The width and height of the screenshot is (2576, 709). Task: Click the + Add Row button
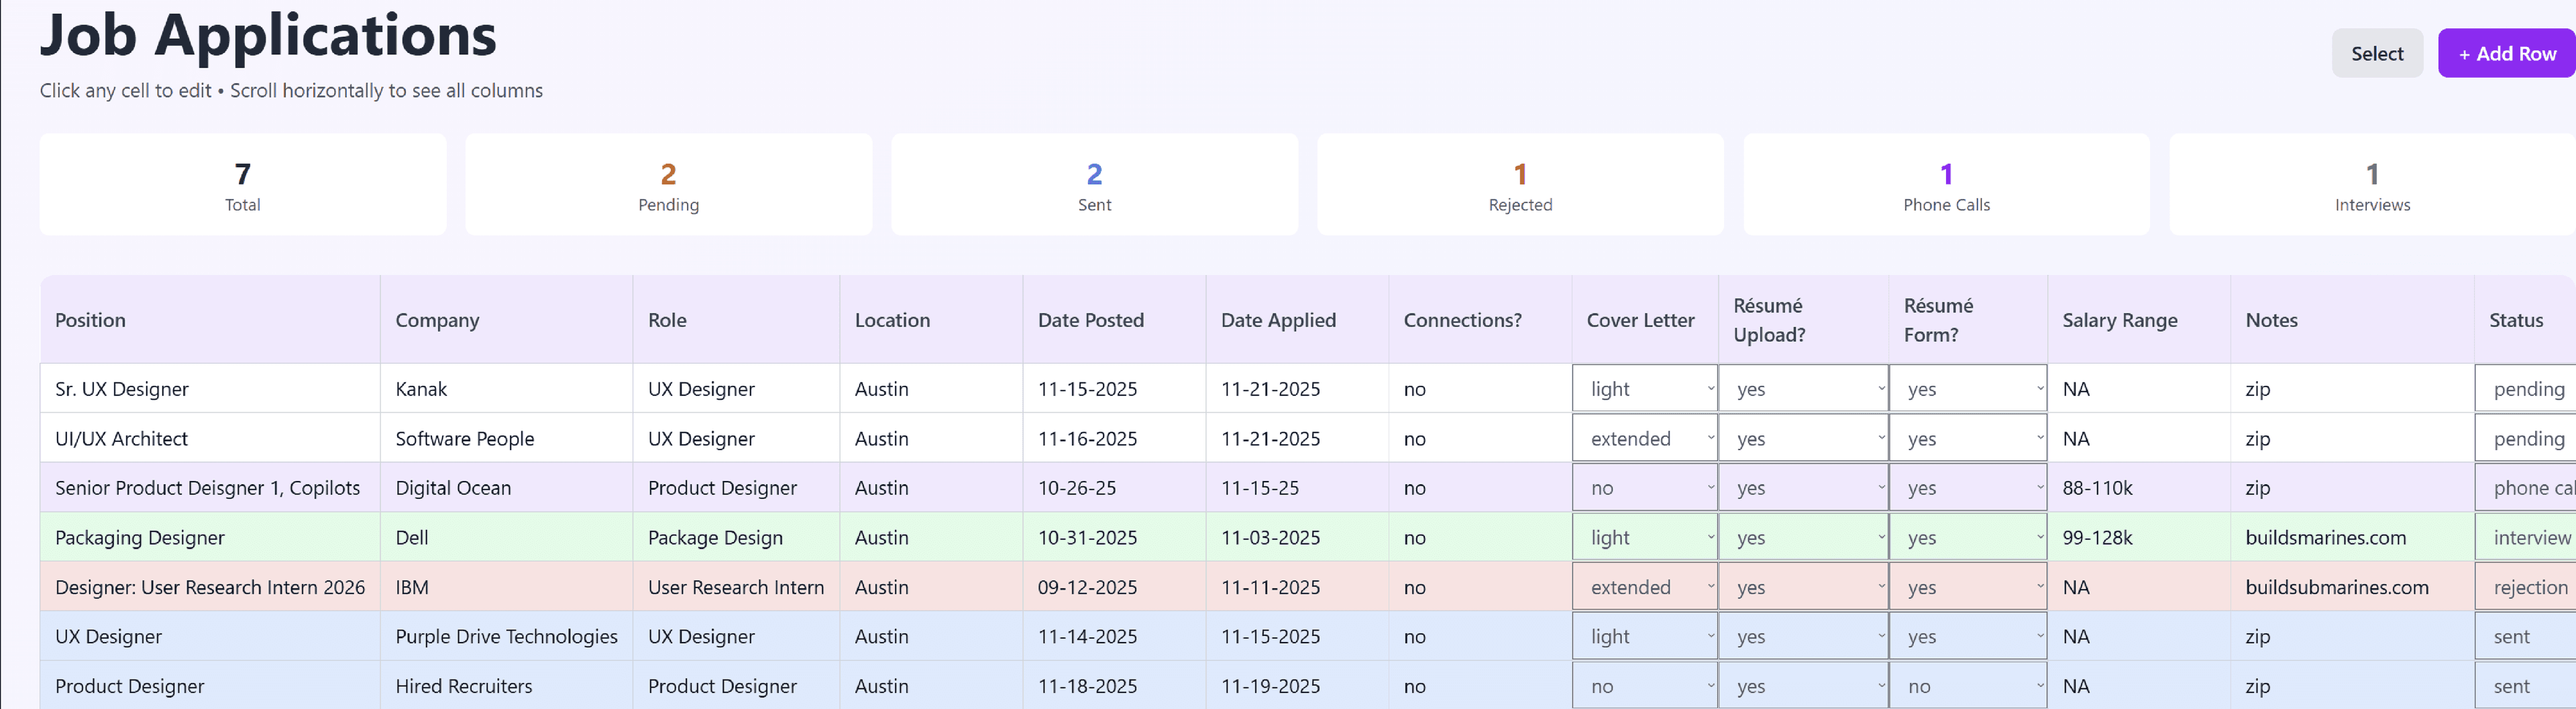pos(2505,53)
